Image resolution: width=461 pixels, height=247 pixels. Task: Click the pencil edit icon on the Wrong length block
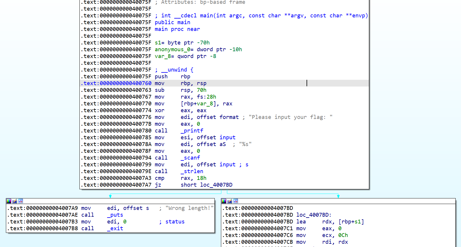click(15, 201)
